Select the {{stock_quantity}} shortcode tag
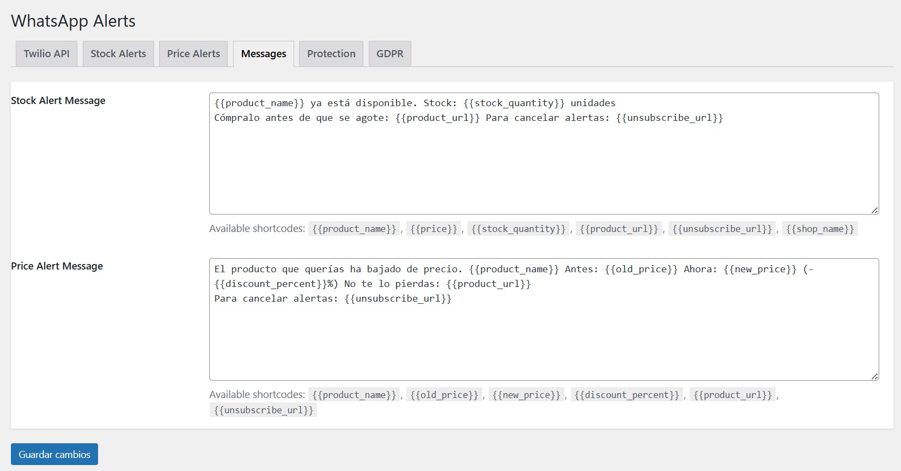Image resolution: width=901 pixels, height=471 pixels. (x=519, y=229)
